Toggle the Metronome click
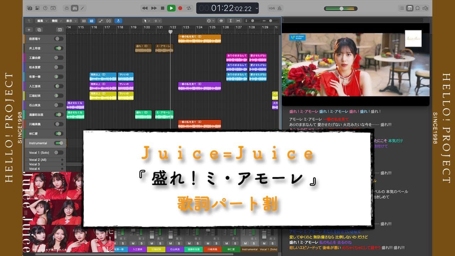The height and width of the screenshot is (256, 455). pyautogui.click(x=280, y=8)
